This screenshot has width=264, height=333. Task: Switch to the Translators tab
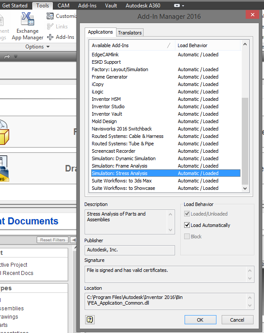click(130, 33)
